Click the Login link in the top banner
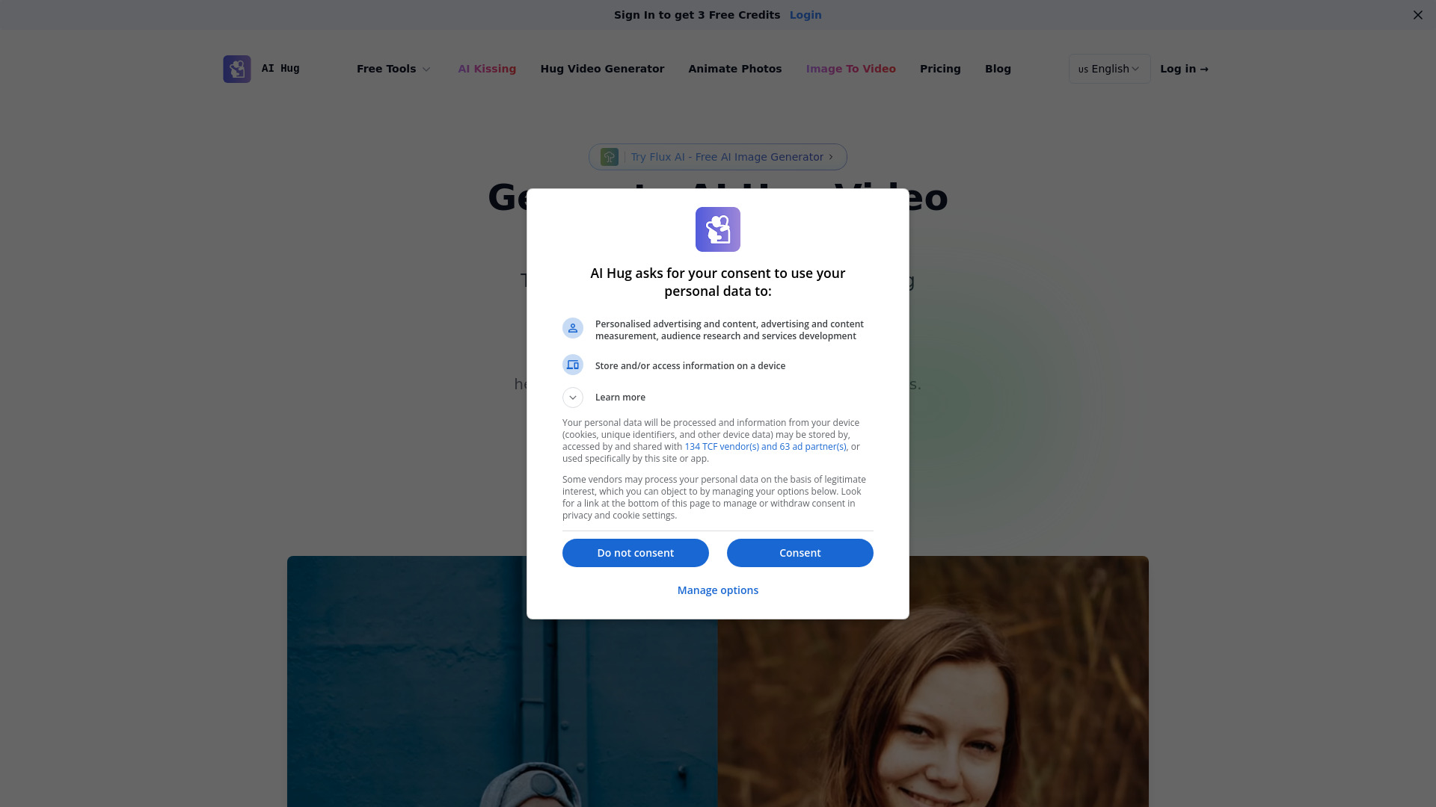This screenshot has width=1436, height=807. point(805,15)
